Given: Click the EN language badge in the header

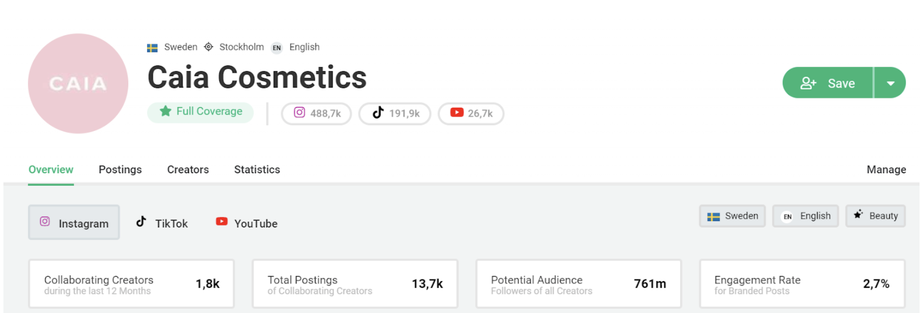Looking at the screenshot, I should 276,47.
